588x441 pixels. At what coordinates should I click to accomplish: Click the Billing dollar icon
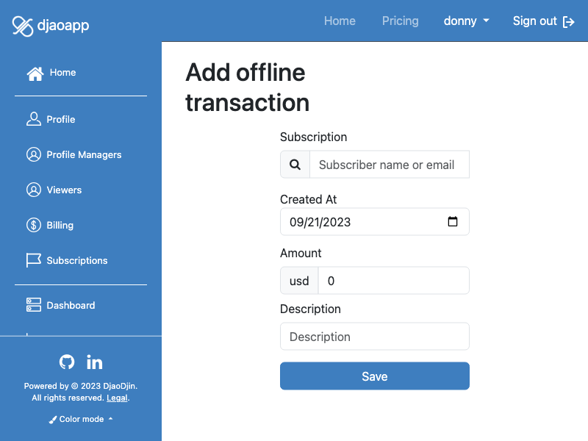34,225
